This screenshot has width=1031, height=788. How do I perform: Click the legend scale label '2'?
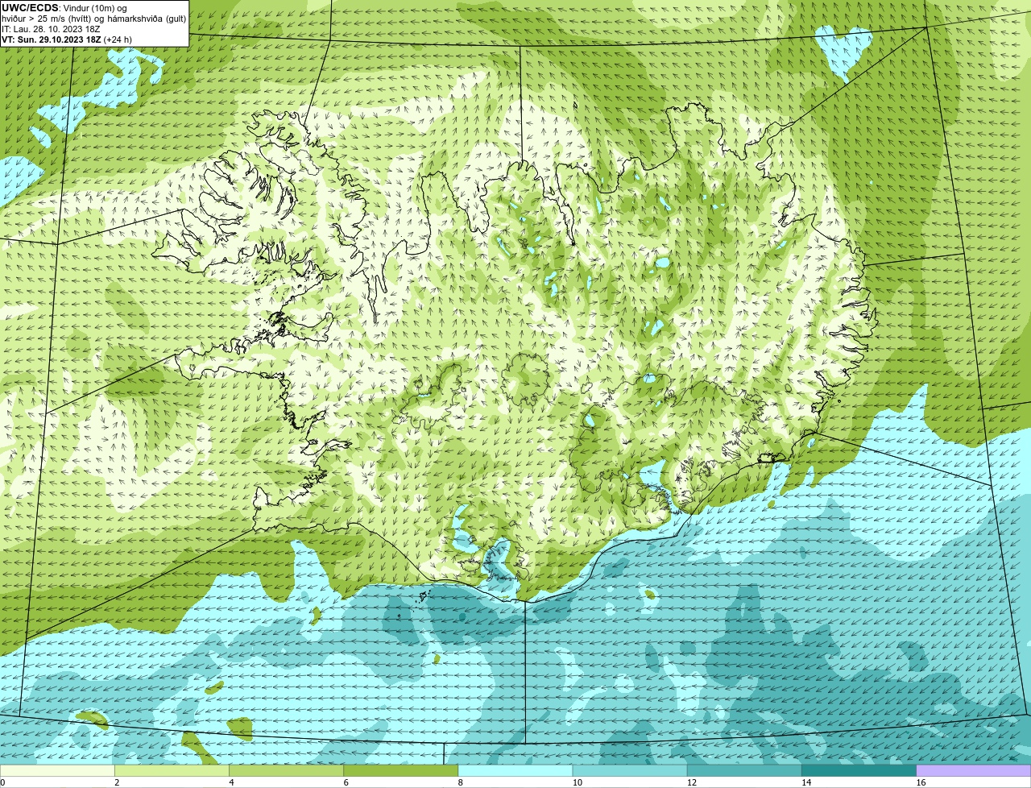pyautogui.click(x=117, y=782)
